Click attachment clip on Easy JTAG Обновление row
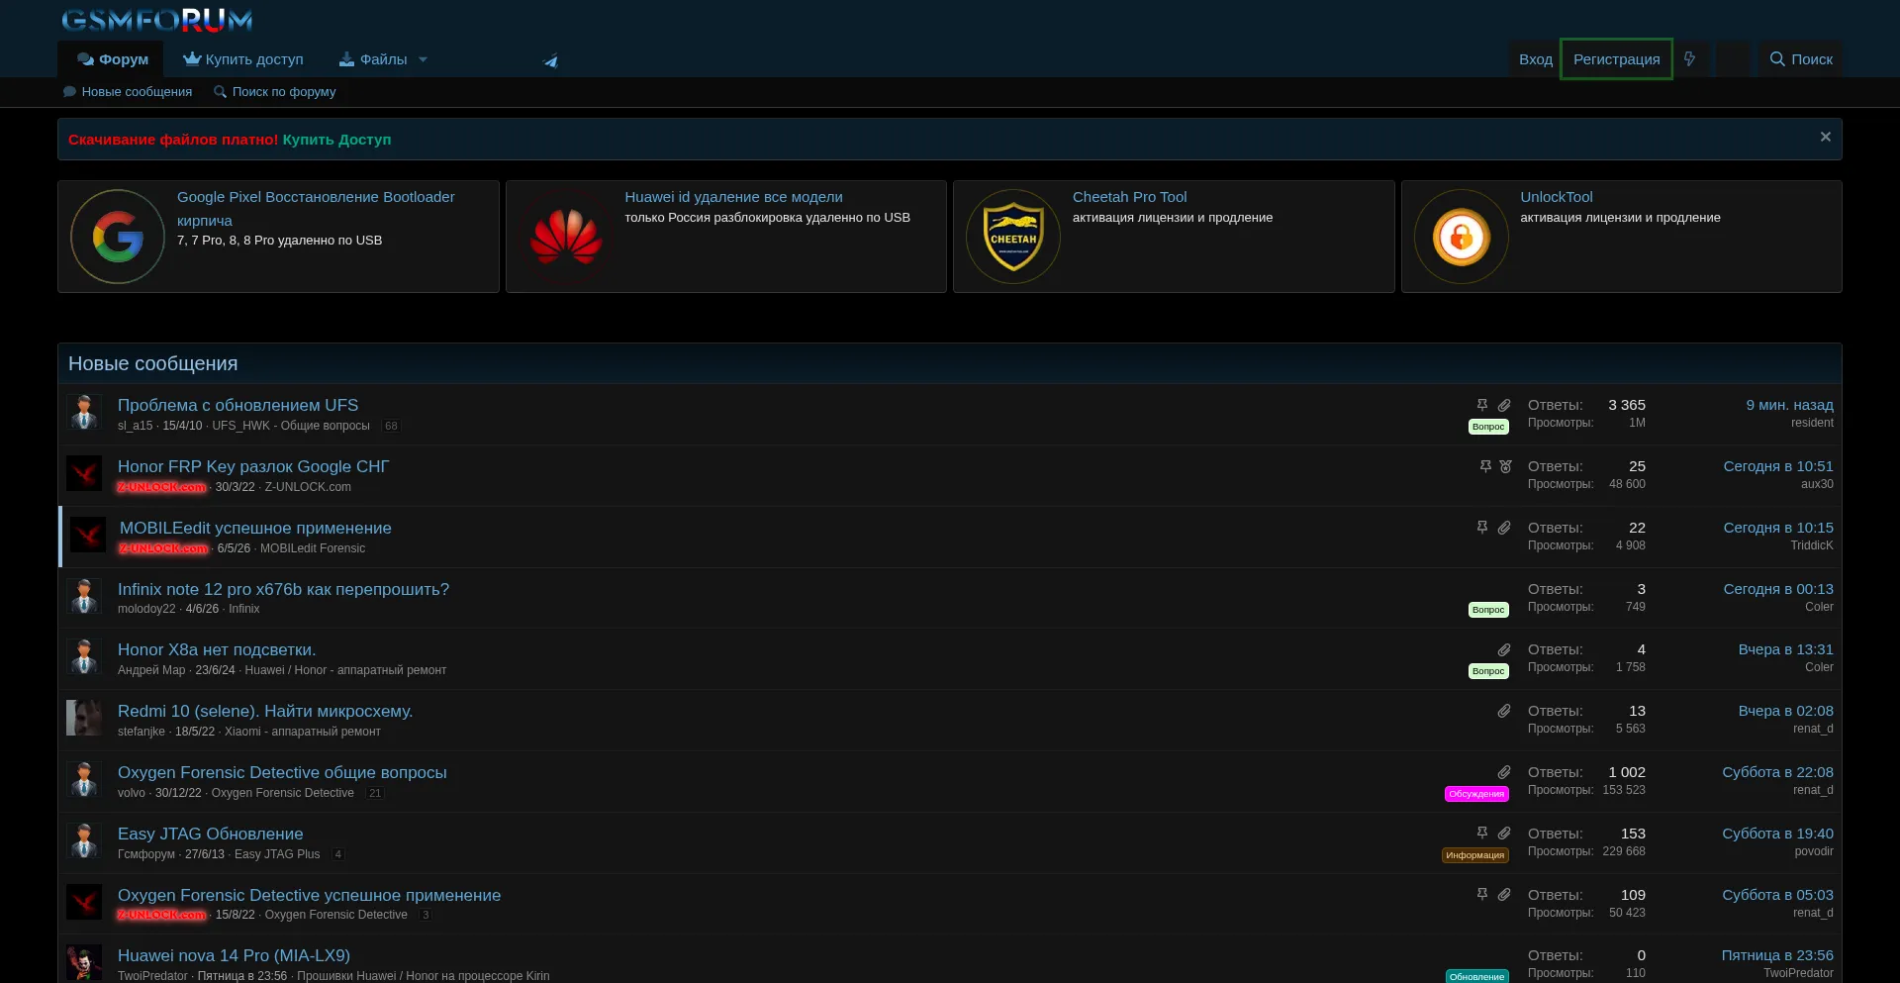The width and height of the screenshot is (1900, 983). pos(1504,834)
